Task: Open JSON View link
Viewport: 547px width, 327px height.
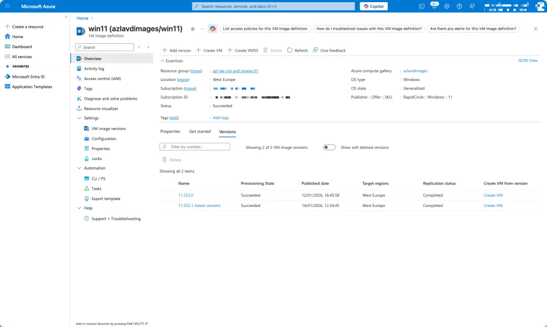Action: coord(528,61)
